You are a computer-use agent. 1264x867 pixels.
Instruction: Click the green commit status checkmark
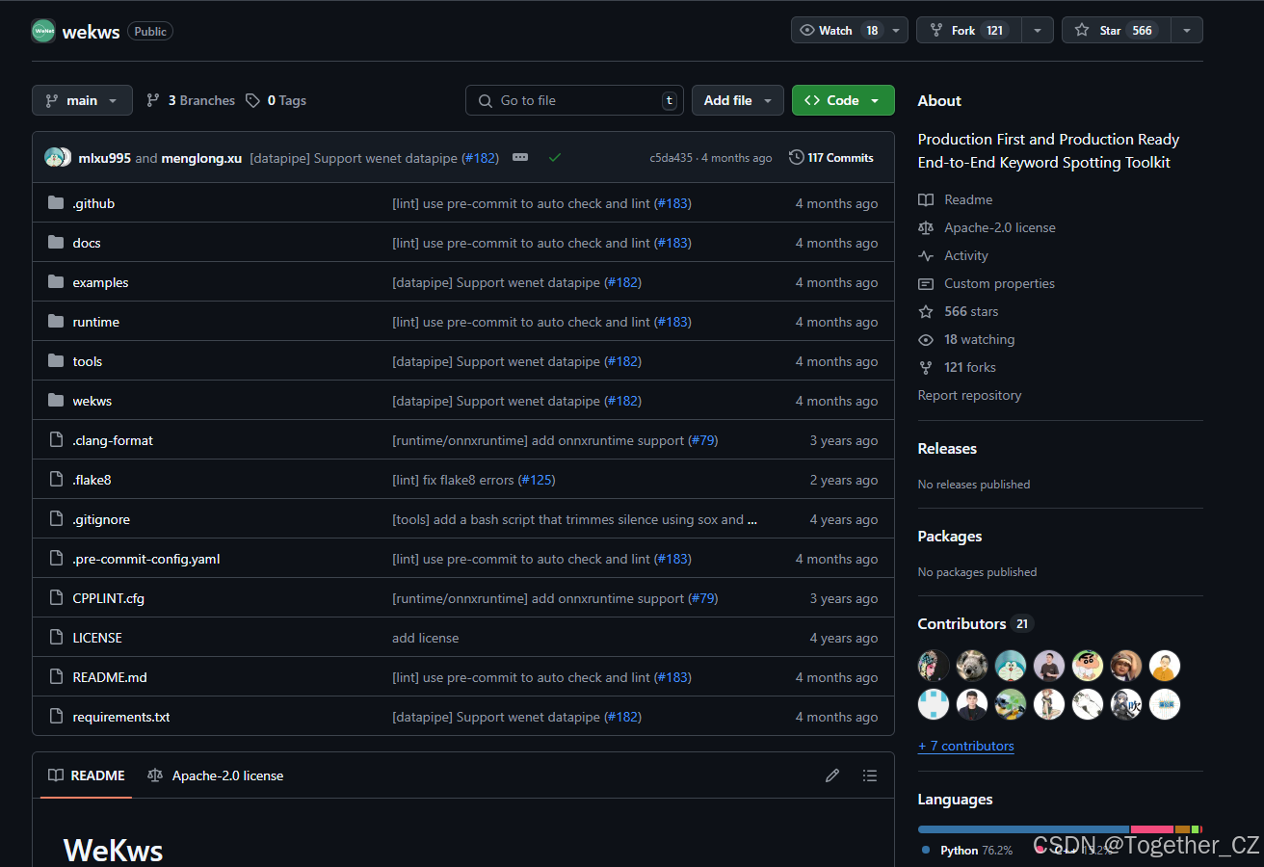(x=554, y=156)
